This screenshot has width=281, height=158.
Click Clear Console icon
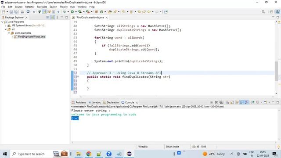[x=227, y=102]
